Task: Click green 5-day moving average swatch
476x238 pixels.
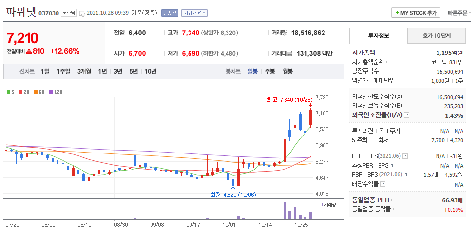Action: click(x=8, y=92)
